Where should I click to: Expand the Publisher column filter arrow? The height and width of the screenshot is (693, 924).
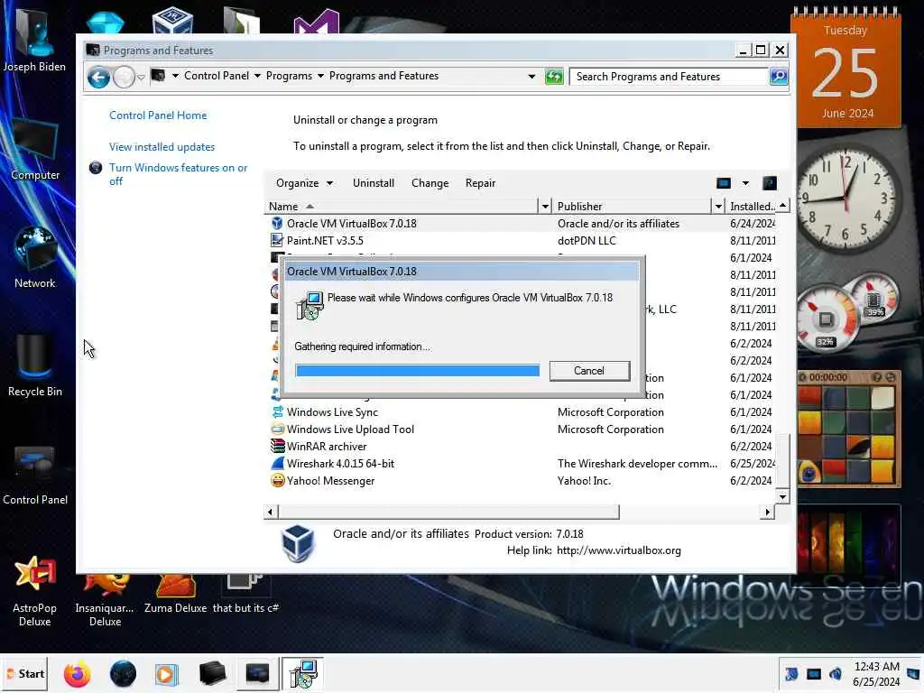(x=717, y=207)
